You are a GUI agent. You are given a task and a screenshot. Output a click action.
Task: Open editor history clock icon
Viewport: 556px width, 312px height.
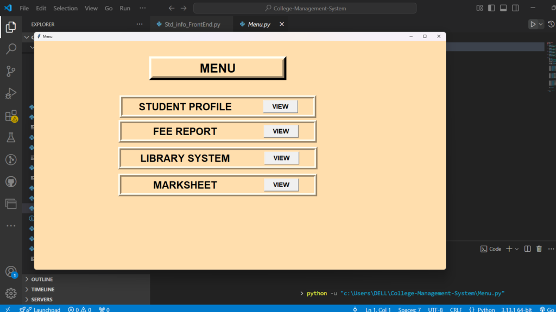click(x=551, y=24)
